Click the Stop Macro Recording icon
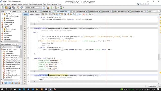Viewport: 161px width, 91px height. click(86, 14)
